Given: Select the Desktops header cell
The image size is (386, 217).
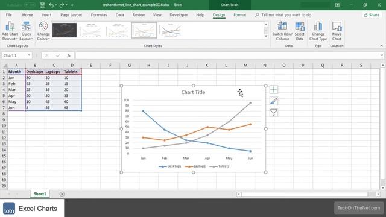Looking at the screenshot, I should (x=35, y=72).
